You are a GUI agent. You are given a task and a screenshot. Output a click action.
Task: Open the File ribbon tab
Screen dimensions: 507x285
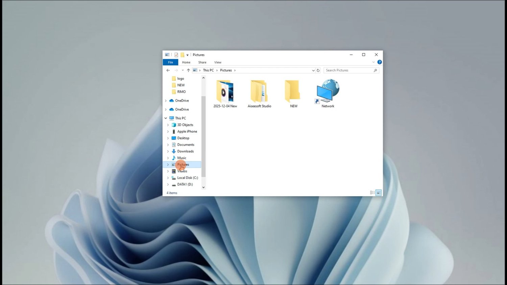point(170,62)
